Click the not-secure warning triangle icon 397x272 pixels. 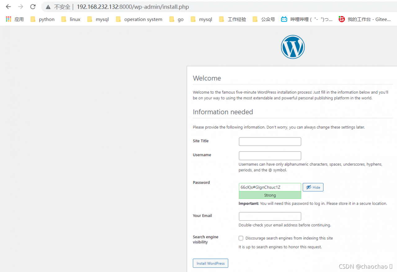tap(48, 7)
